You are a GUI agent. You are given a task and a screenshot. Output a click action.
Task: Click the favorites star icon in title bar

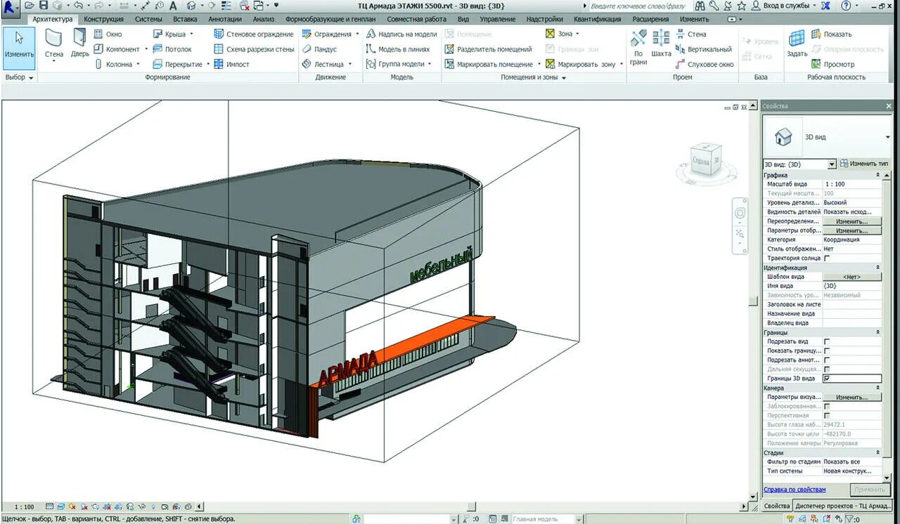(741, 6)
